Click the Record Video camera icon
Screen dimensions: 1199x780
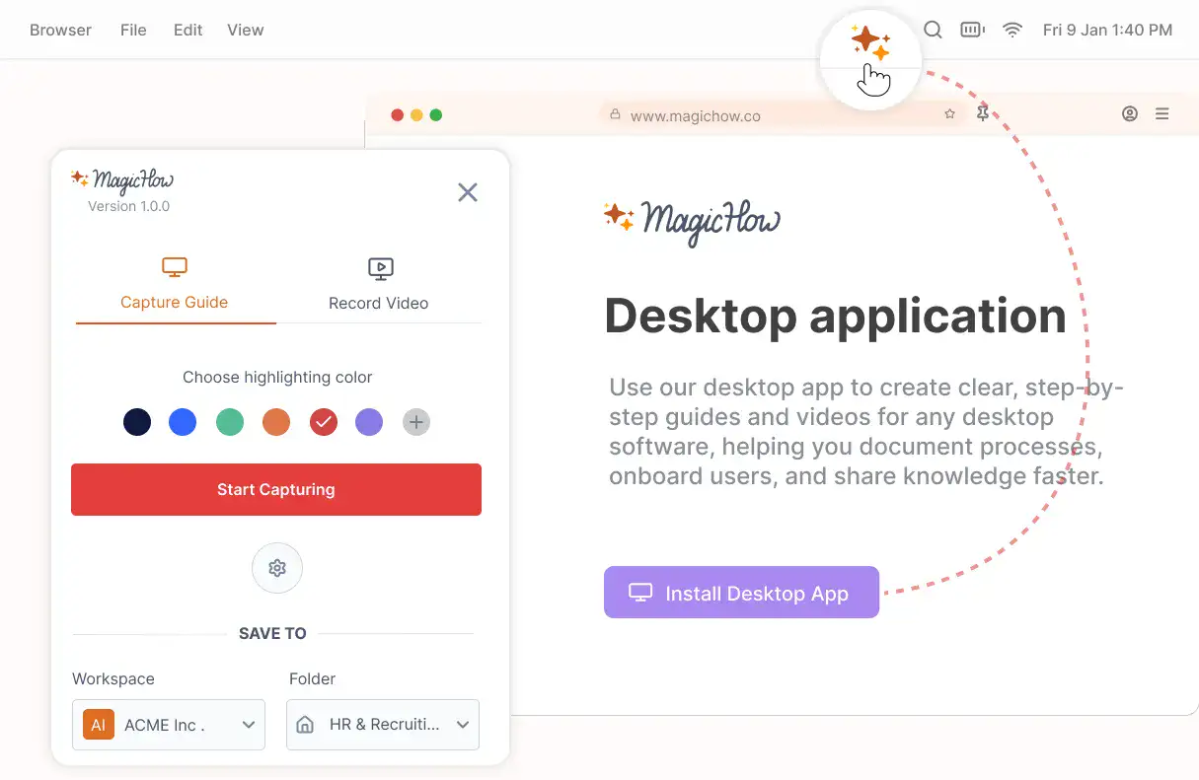(379, 267)
